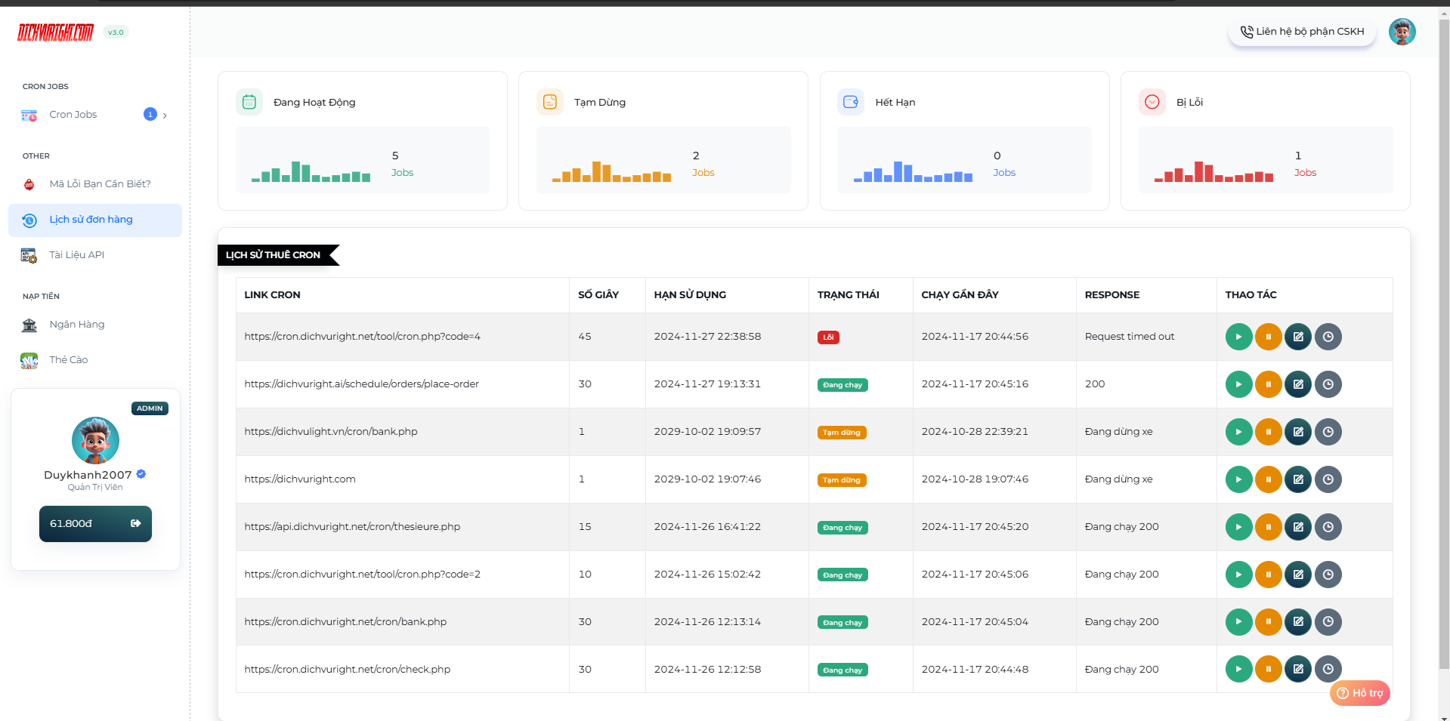This screenshot has width=1450, height=721.
Task: Open clock icon for check.php job
Action: pos(1328,669)
